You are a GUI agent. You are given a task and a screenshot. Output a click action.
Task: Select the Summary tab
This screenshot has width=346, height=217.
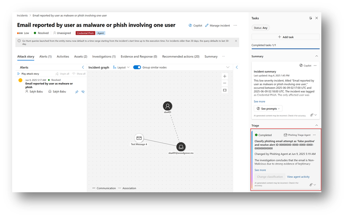[211, 57]
